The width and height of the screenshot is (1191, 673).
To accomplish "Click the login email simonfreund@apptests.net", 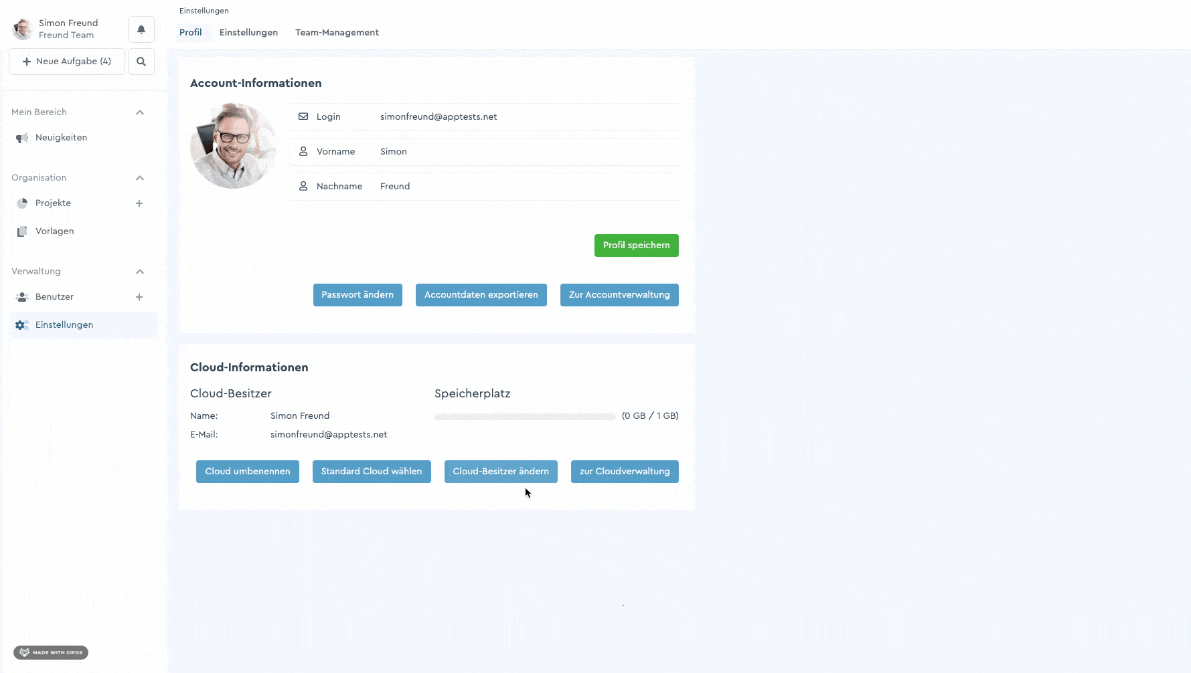I will (439, 117).
